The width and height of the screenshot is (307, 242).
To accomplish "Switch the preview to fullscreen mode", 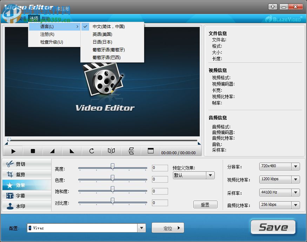I will 151,151.
